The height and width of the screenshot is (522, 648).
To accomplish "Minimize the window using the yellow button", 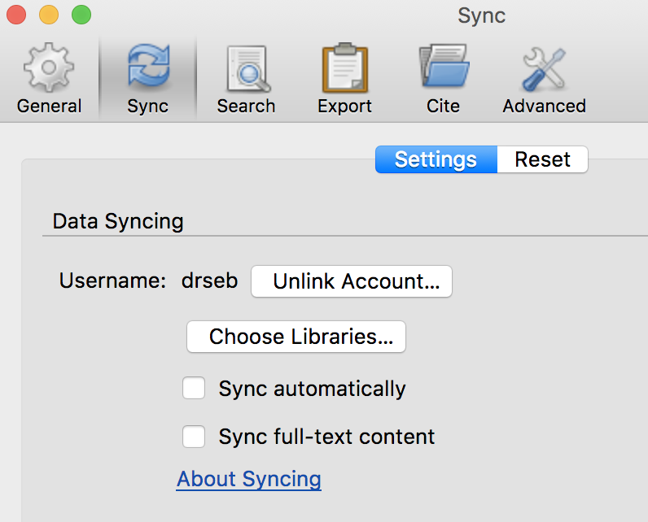I will [49, 15].
